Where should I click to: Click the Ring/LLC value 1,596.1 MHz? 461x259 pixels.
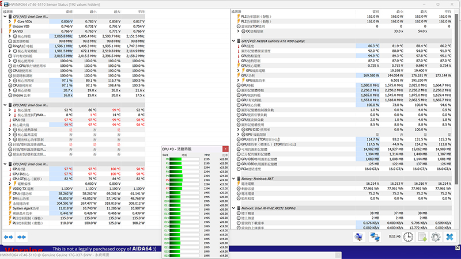(63, 46)
